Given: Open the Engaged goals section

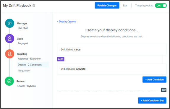Looking at the screenshot, I should coord(23,43).
